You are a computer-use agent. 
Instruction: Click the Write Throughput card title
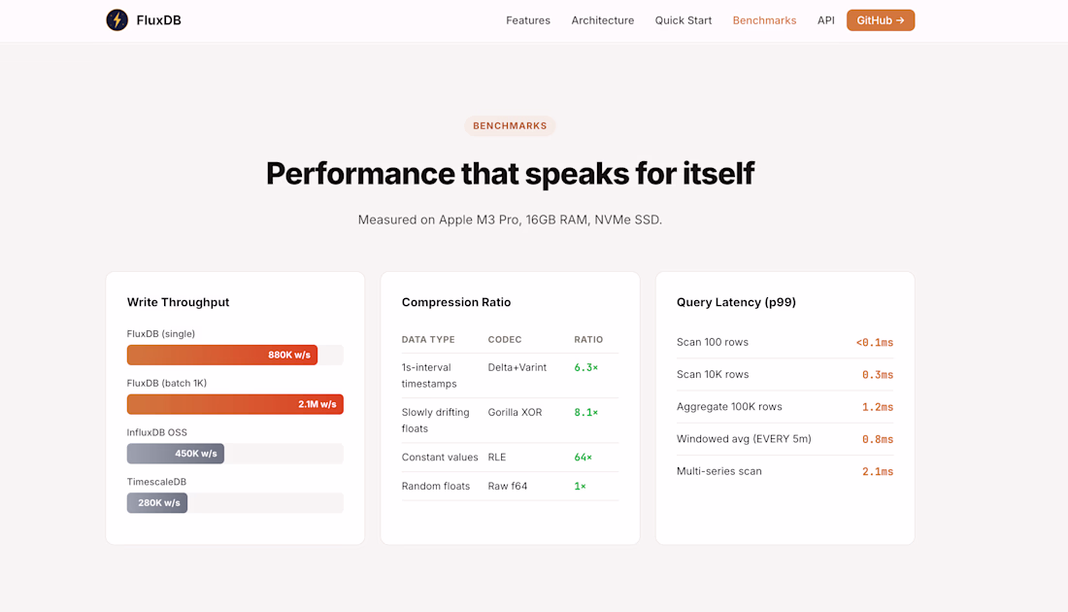[178, 302]
